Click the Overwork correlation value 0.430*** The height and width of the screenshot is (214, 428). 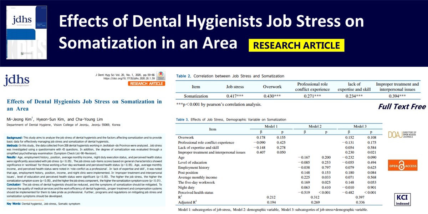point(272,96)
